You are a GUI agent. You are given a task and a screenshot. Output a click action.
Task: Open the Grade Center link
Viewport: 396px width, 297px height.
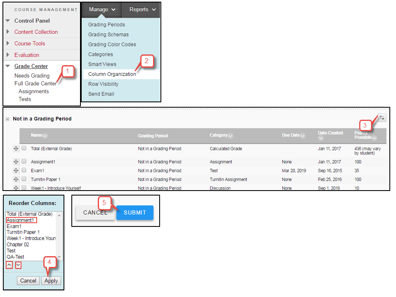[x=31, y=66]
